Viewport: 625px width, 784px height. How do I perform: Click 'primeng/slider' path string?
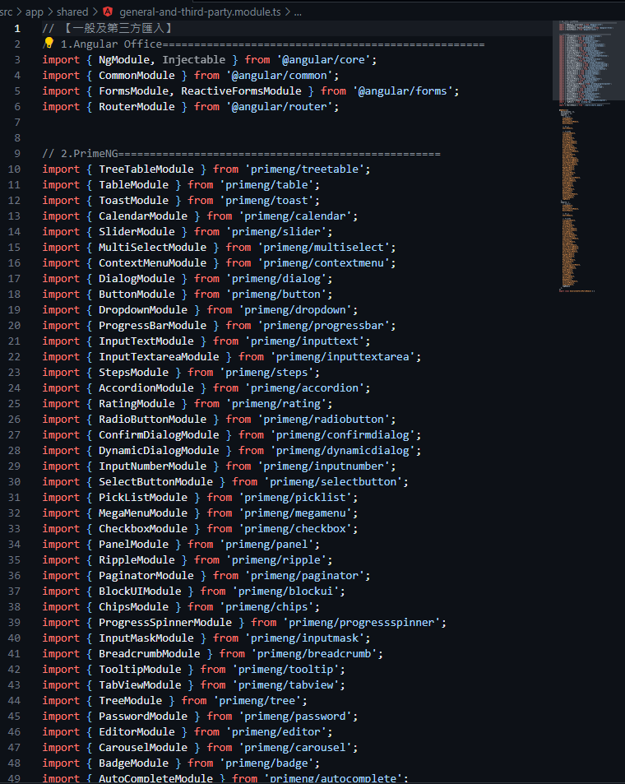tap(276, 231)
